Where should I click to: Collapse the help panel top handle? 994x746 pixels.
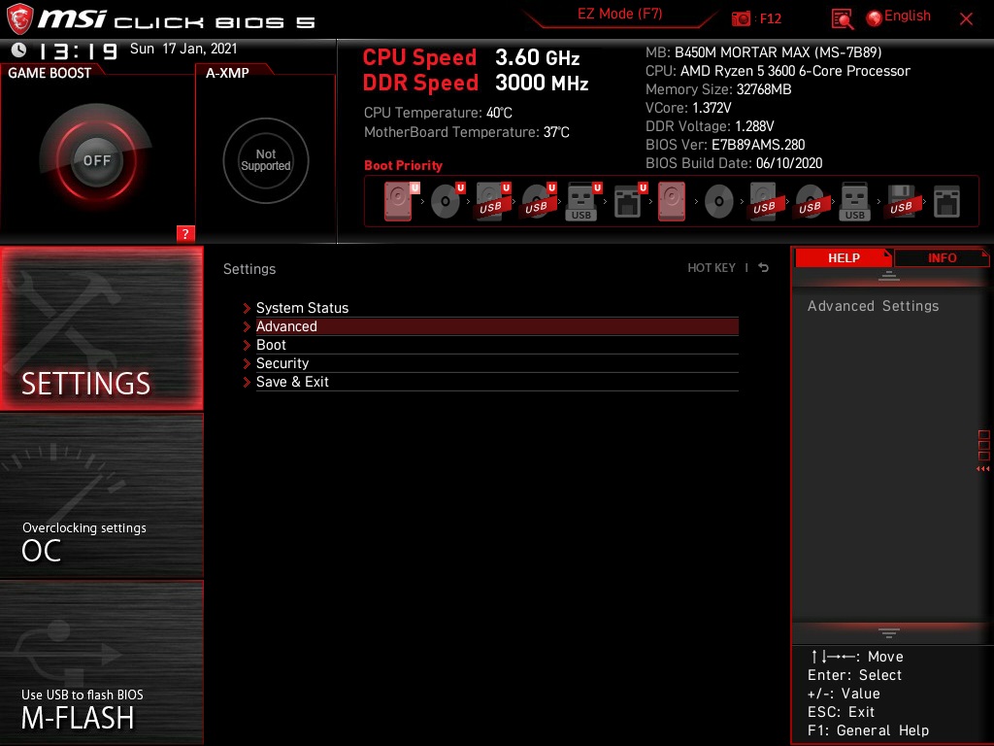[889, 275]
